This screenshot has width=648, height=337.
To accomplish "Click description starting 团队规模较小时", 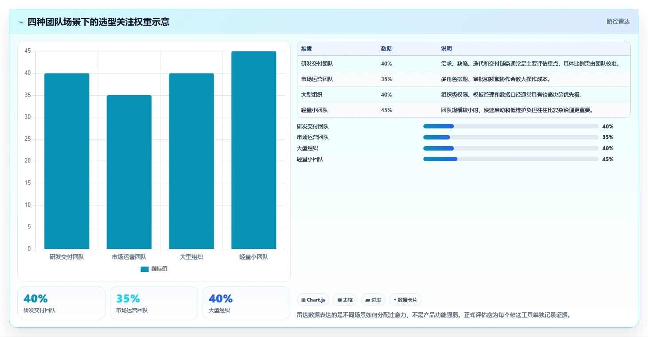I will pyautogui.click(x=517, y=110).
